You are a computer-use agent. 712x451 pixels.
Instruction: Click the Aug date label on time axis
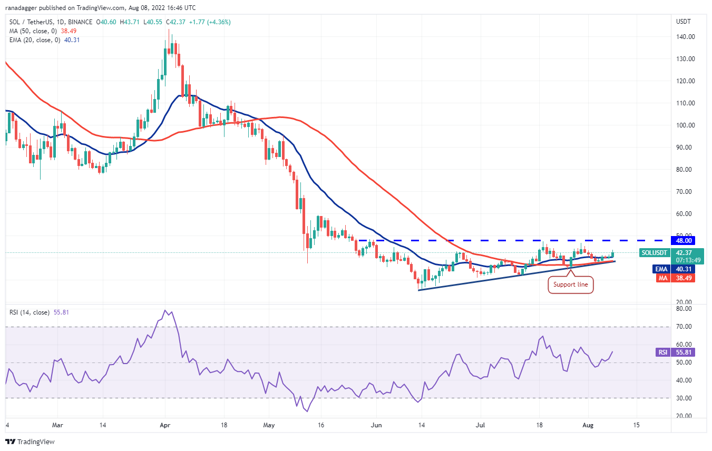588,424
